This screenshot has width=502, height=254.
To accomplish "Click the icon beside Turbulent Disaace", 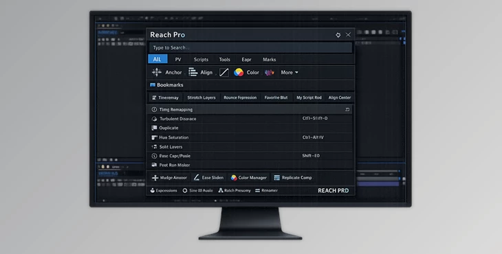I will [x=154, y=119].
